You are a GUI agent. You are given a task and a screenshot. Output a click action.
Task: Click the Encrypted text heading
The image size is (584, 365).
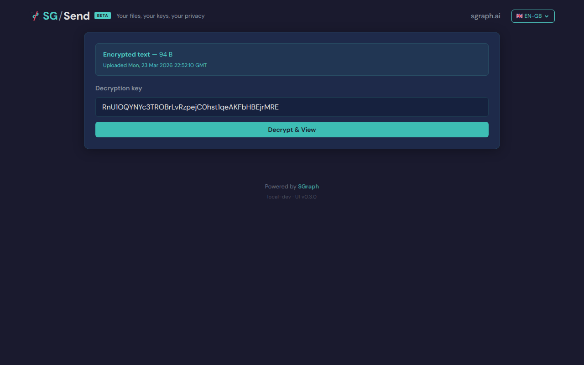(x=126, y=54)
